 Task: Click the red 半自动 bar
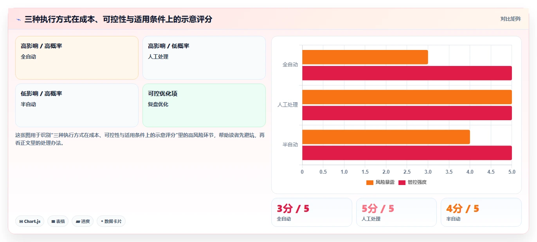coord(407,153)
